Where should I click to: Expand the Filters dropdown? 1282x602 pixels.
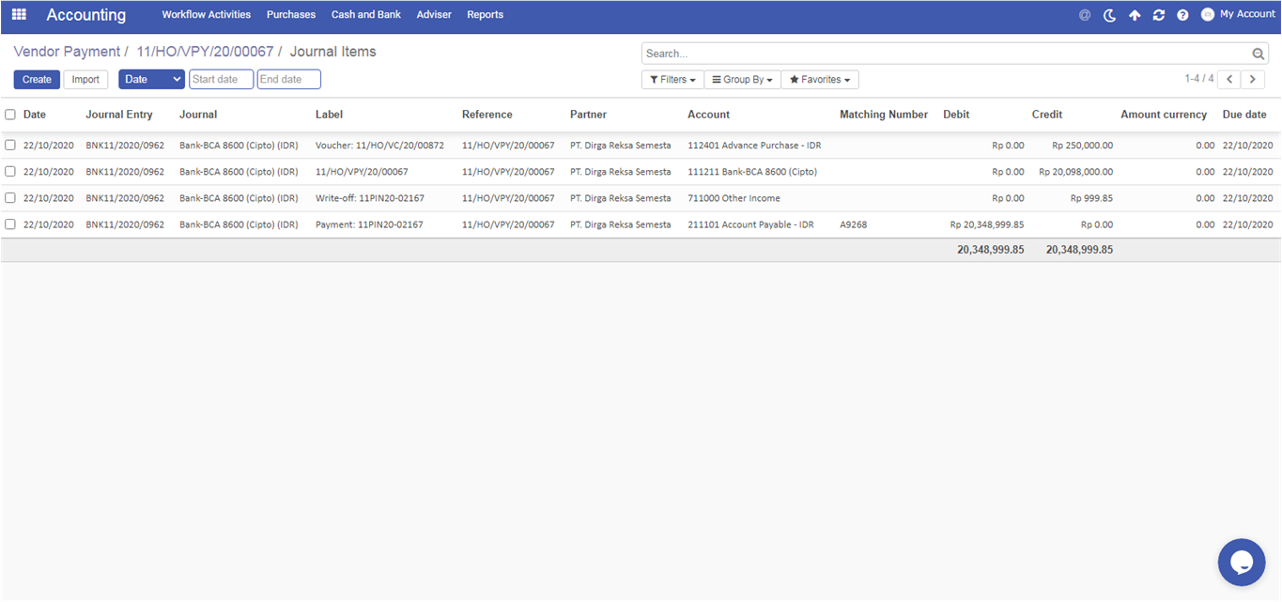click(672, 80)
